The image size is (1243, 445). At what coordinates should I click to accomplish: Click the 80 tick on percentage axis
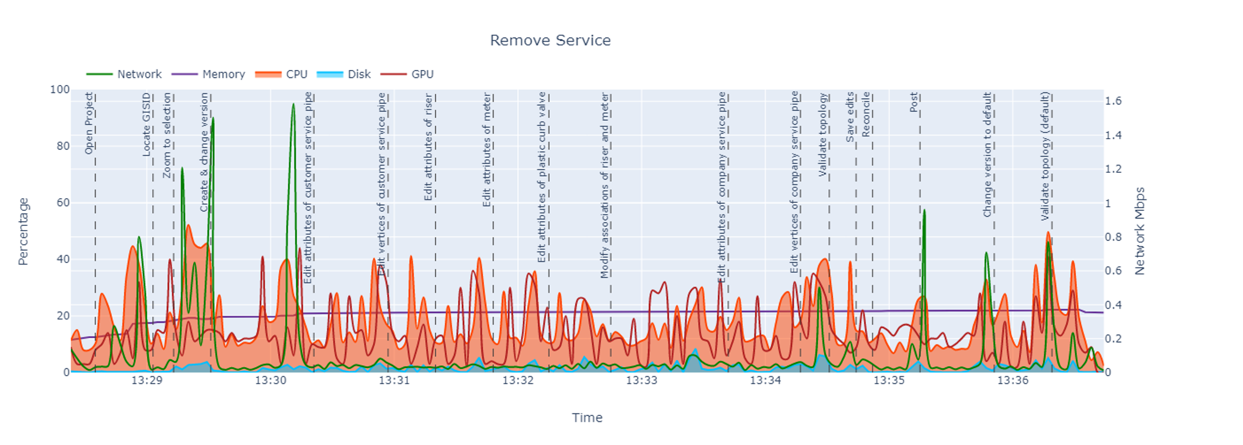(63, 146)
